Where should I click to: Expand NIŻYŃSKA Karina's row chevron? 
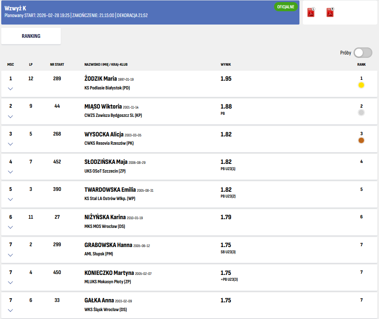(x=10, y=227)
